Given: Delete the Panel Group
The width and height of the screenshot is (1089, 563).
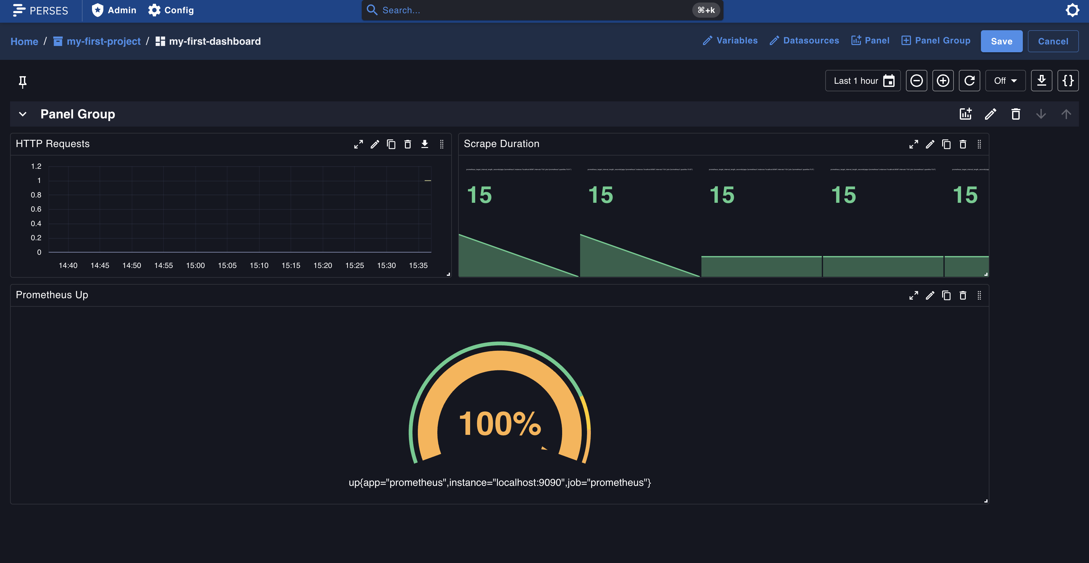Looking at the screenshot, I should pyautogui.click(x=1016, y=114).
